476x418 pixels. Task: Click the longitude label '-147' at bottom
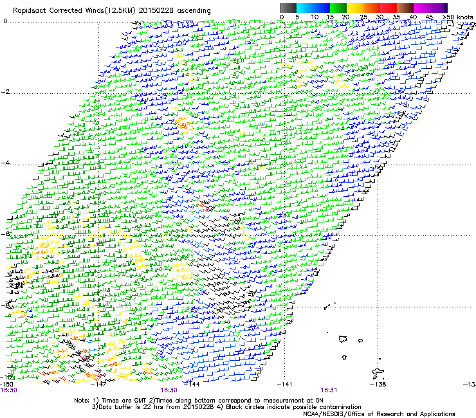pyautogui.click(x=99, y=385)
